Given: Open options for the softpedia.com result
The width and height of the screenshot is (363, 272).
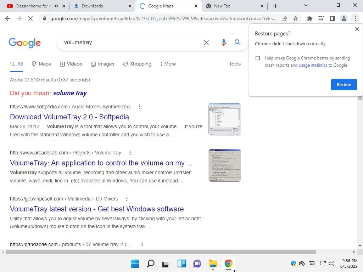Looking at the screenshot, I should pyautogui.click(x=139, y=107).
